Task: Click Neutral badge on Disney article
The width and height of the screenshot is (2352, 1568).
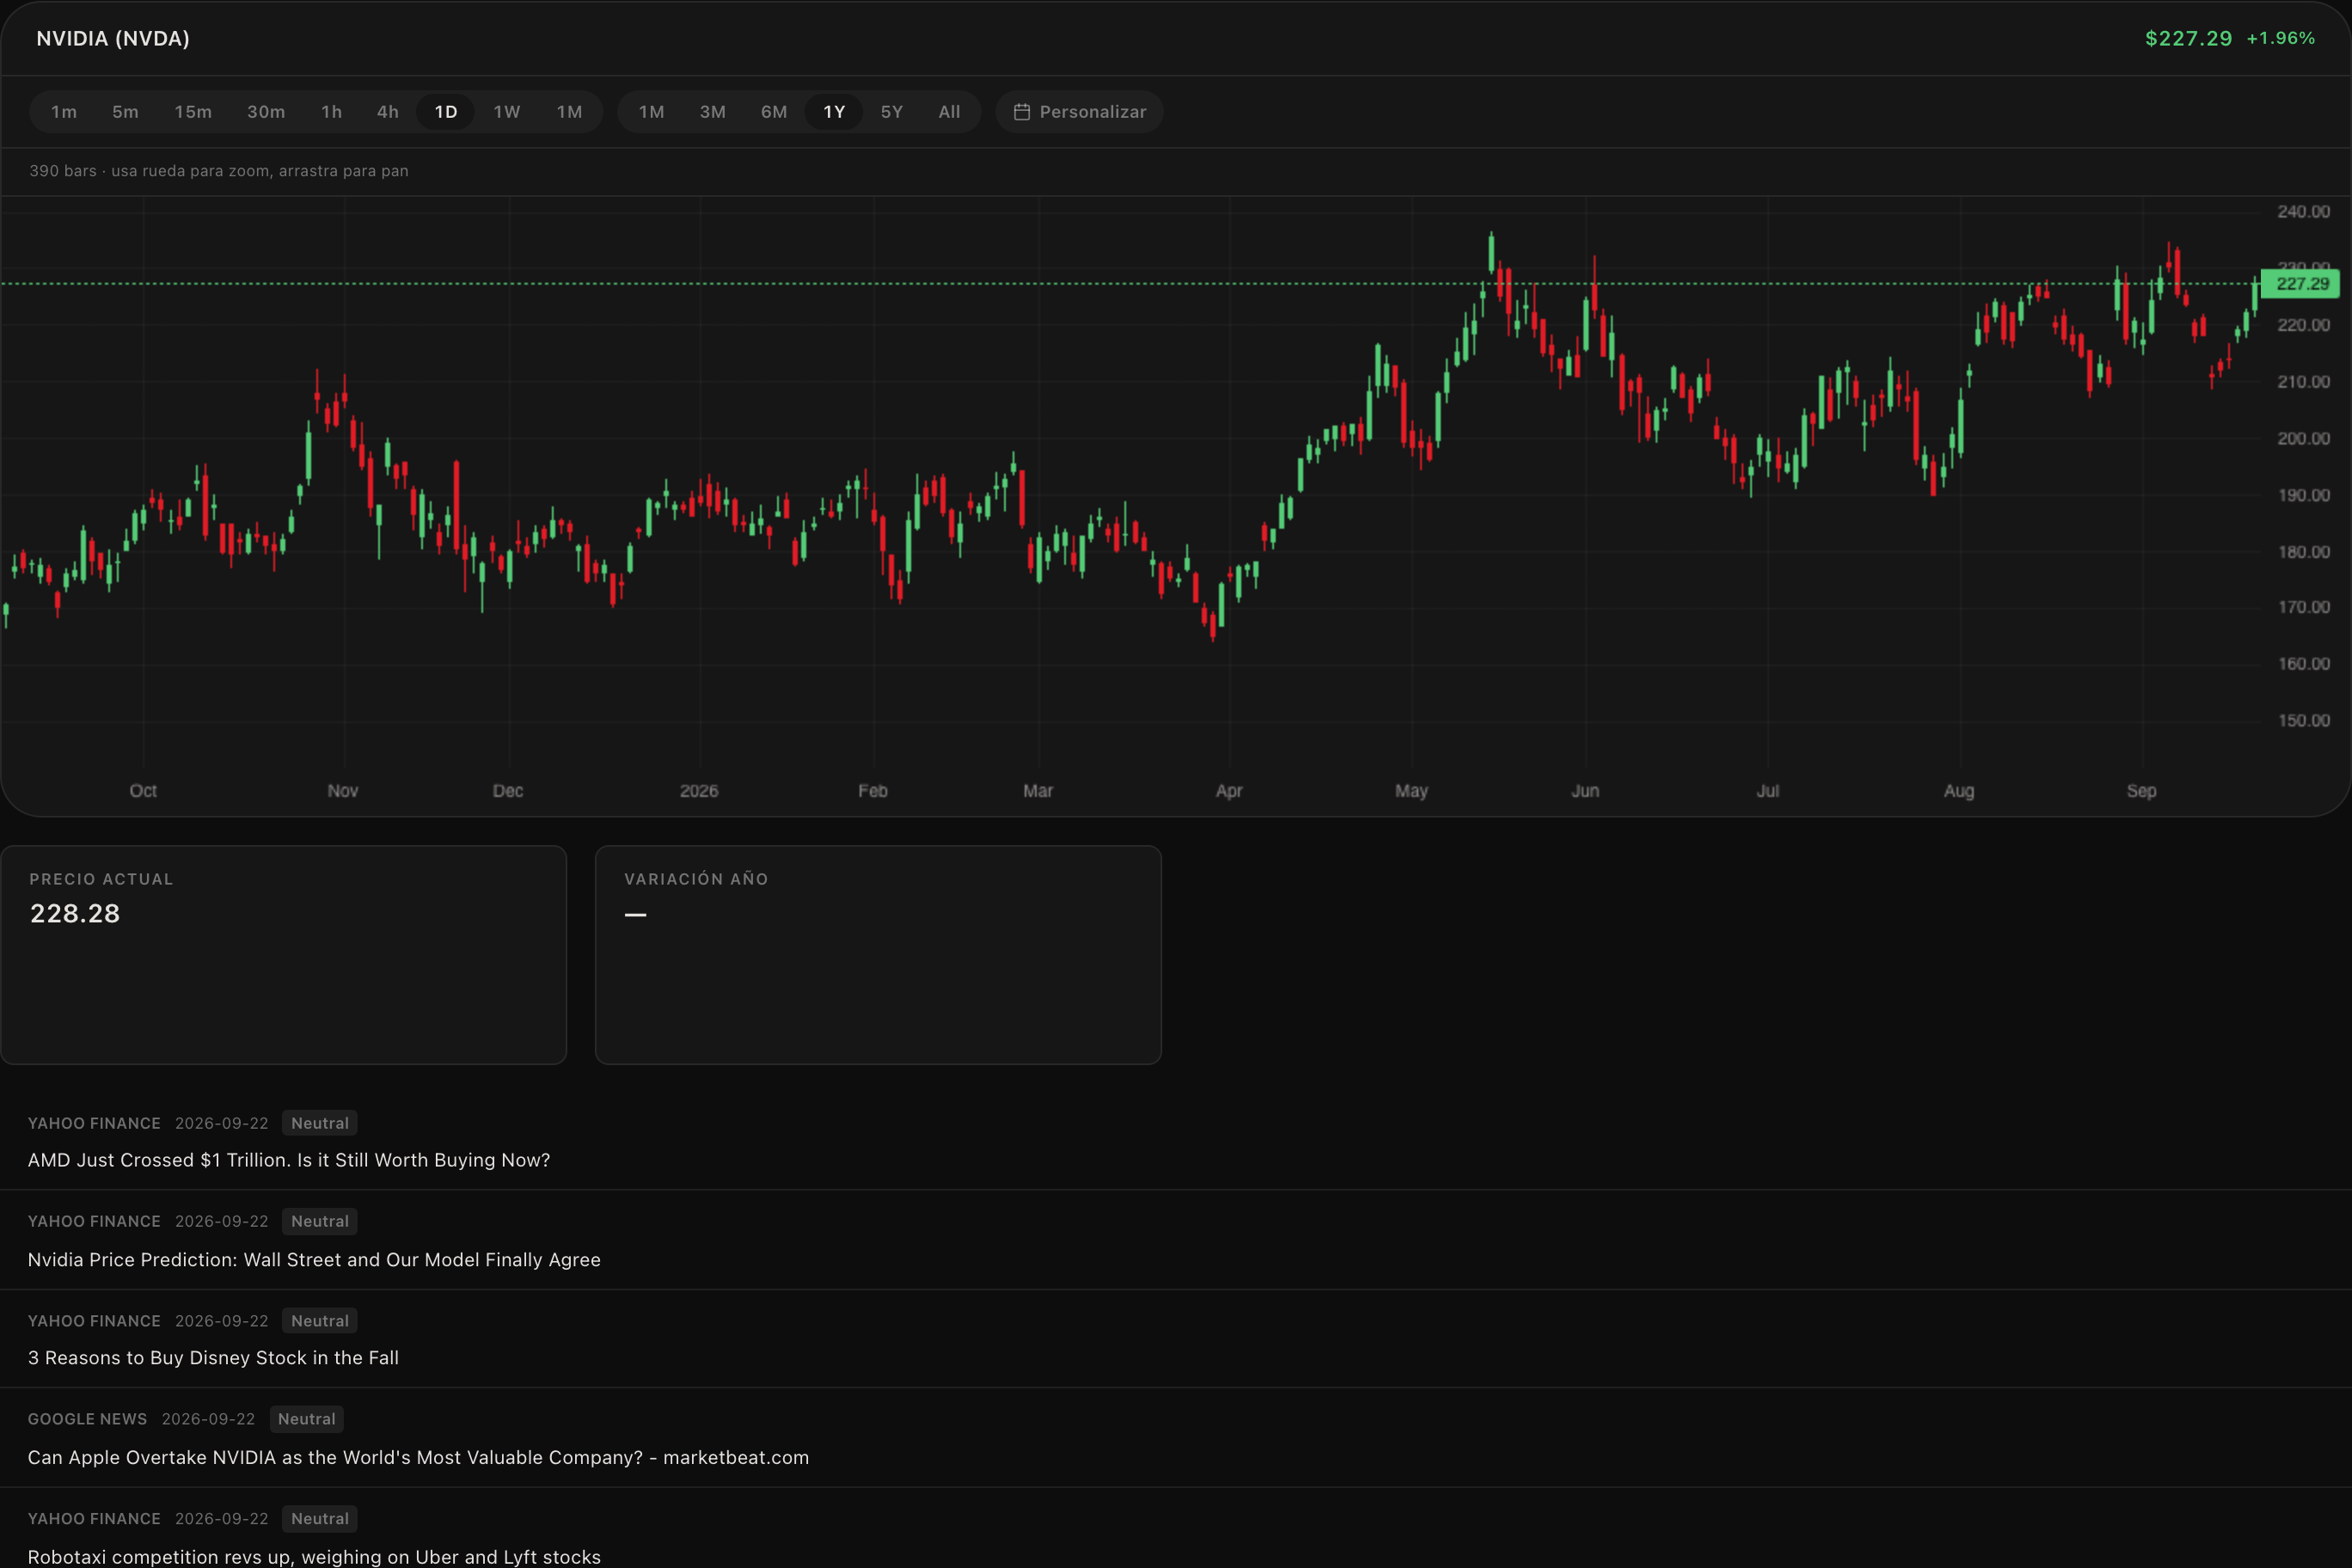Action: [320, 1321]
